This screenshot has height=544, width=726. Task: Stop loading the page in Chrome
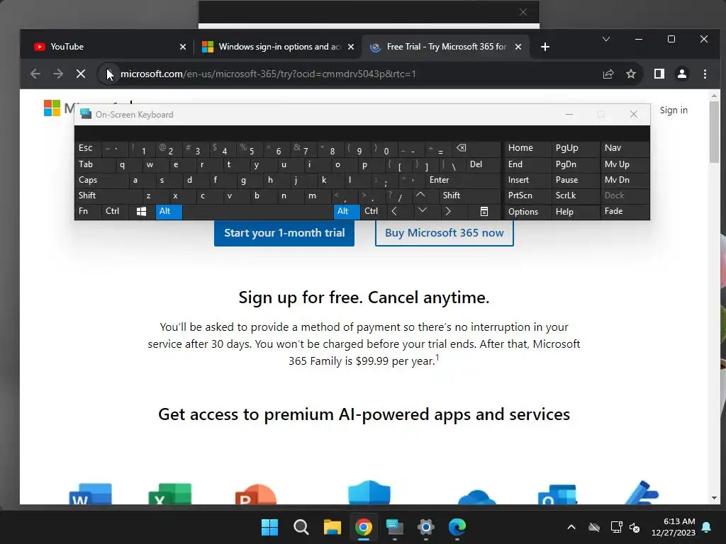click(81, 74)
